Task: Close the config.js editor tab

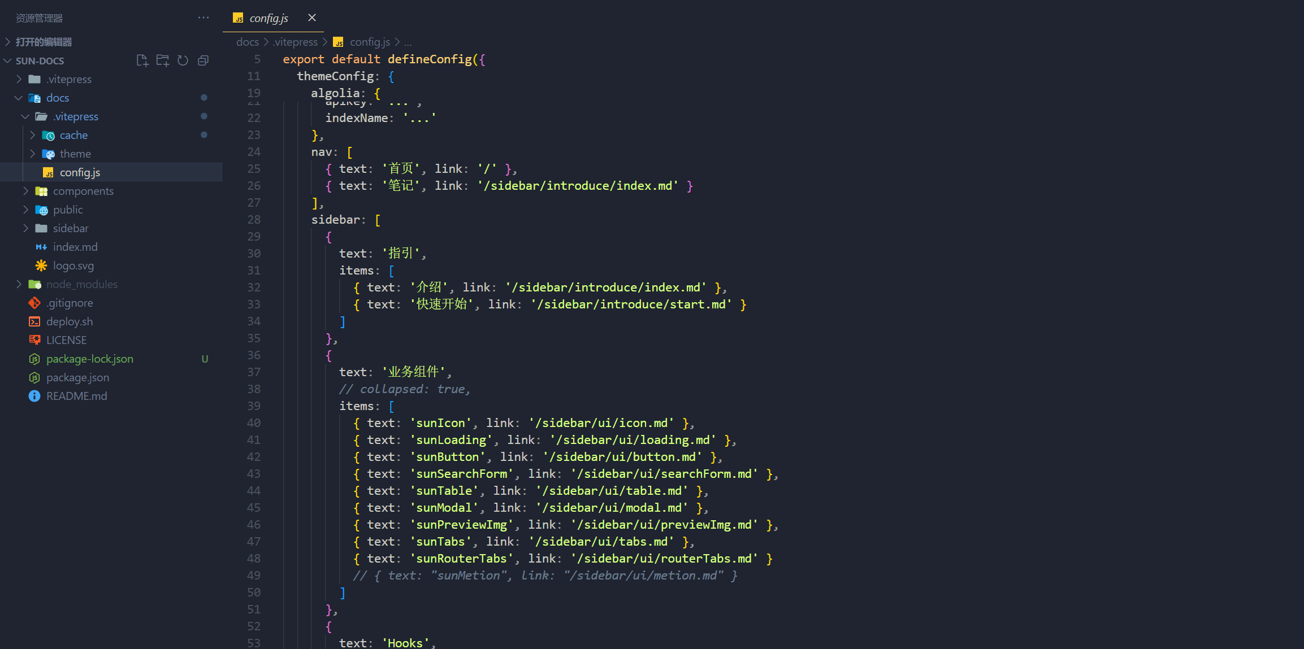Action: [312, 18]
